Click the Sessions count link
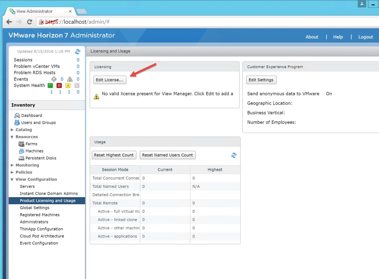 [x=78, y=60]
